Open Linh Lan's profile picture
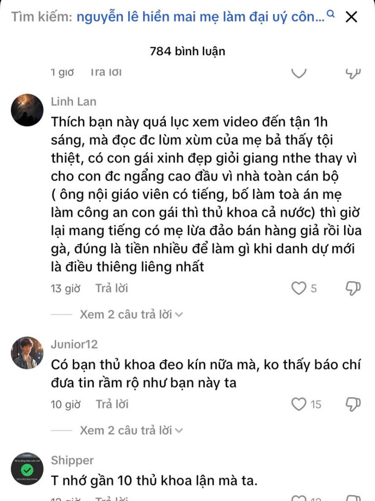The height and width of the screenshot is (501, 375). click(27, 110)
